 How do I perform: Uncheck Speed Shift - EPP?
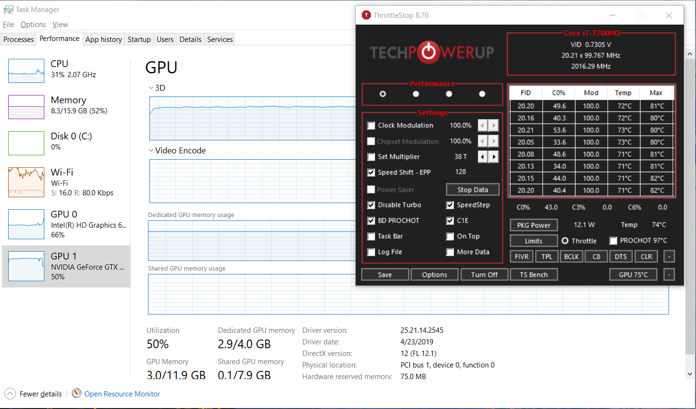pos(371,172)
